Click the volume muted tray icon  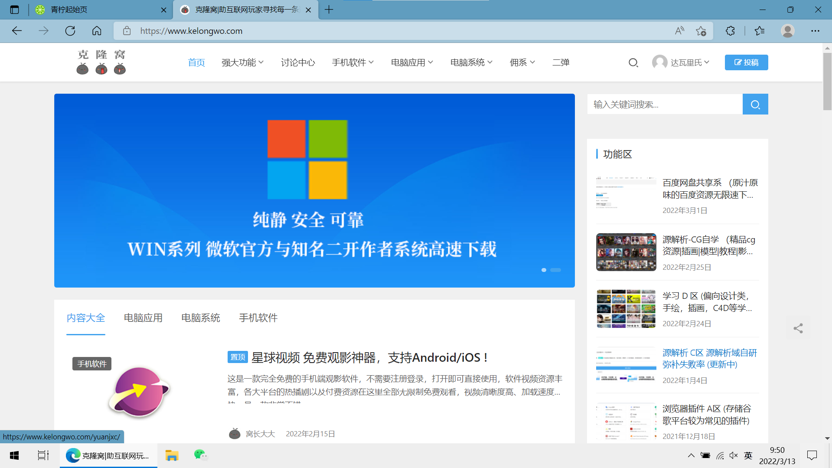[734, 455]
